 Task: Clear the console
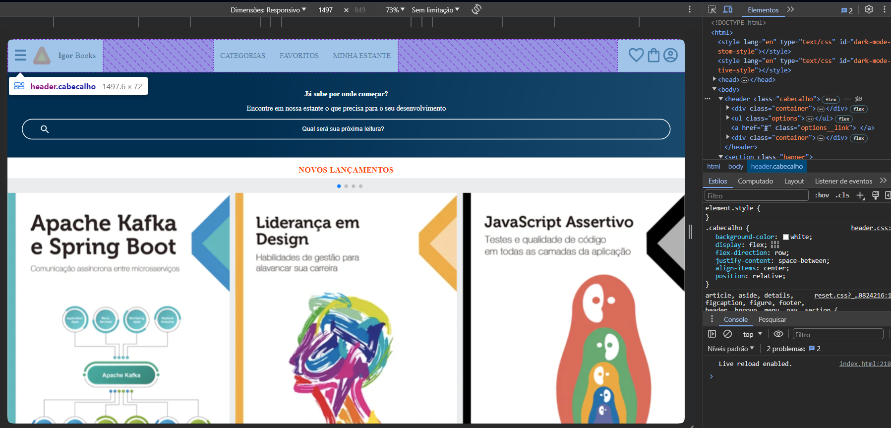(x=727, y=334)
